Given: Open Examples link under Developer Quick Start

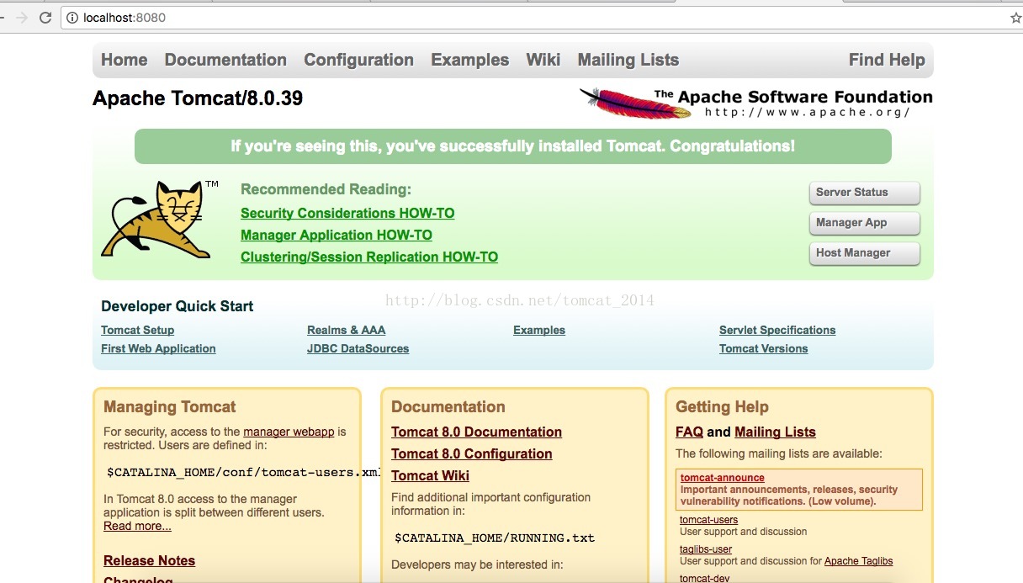Looking at the screenshot, I should coord(539,331).
